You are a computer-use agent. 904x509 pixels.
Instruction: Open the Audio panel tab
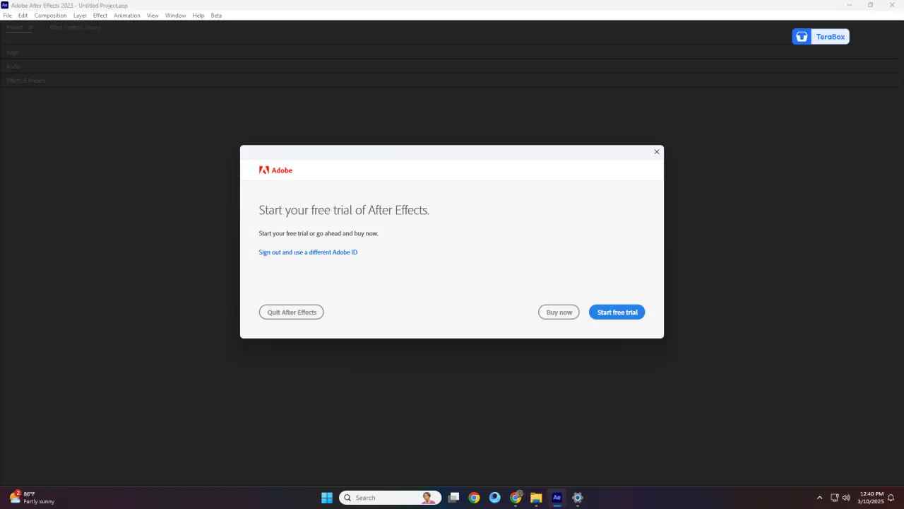[x=13, y=66]
